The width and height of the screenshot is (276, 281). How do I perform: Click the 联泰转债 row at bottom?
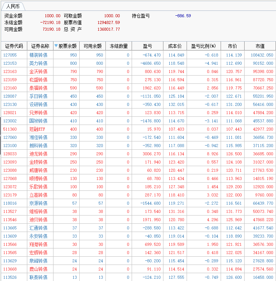tap(38, 277)
